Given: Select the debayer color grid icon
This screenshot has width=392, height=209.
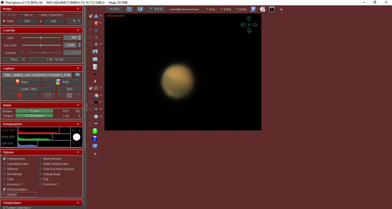Looking at the screenshot, I should pyautogui.click(x=96, y=88).
